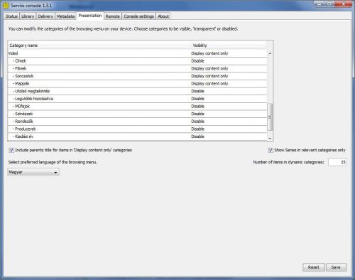
Task: Click Serviio console title bar icon
Action: pyautogui.click(x=6, y=5)
